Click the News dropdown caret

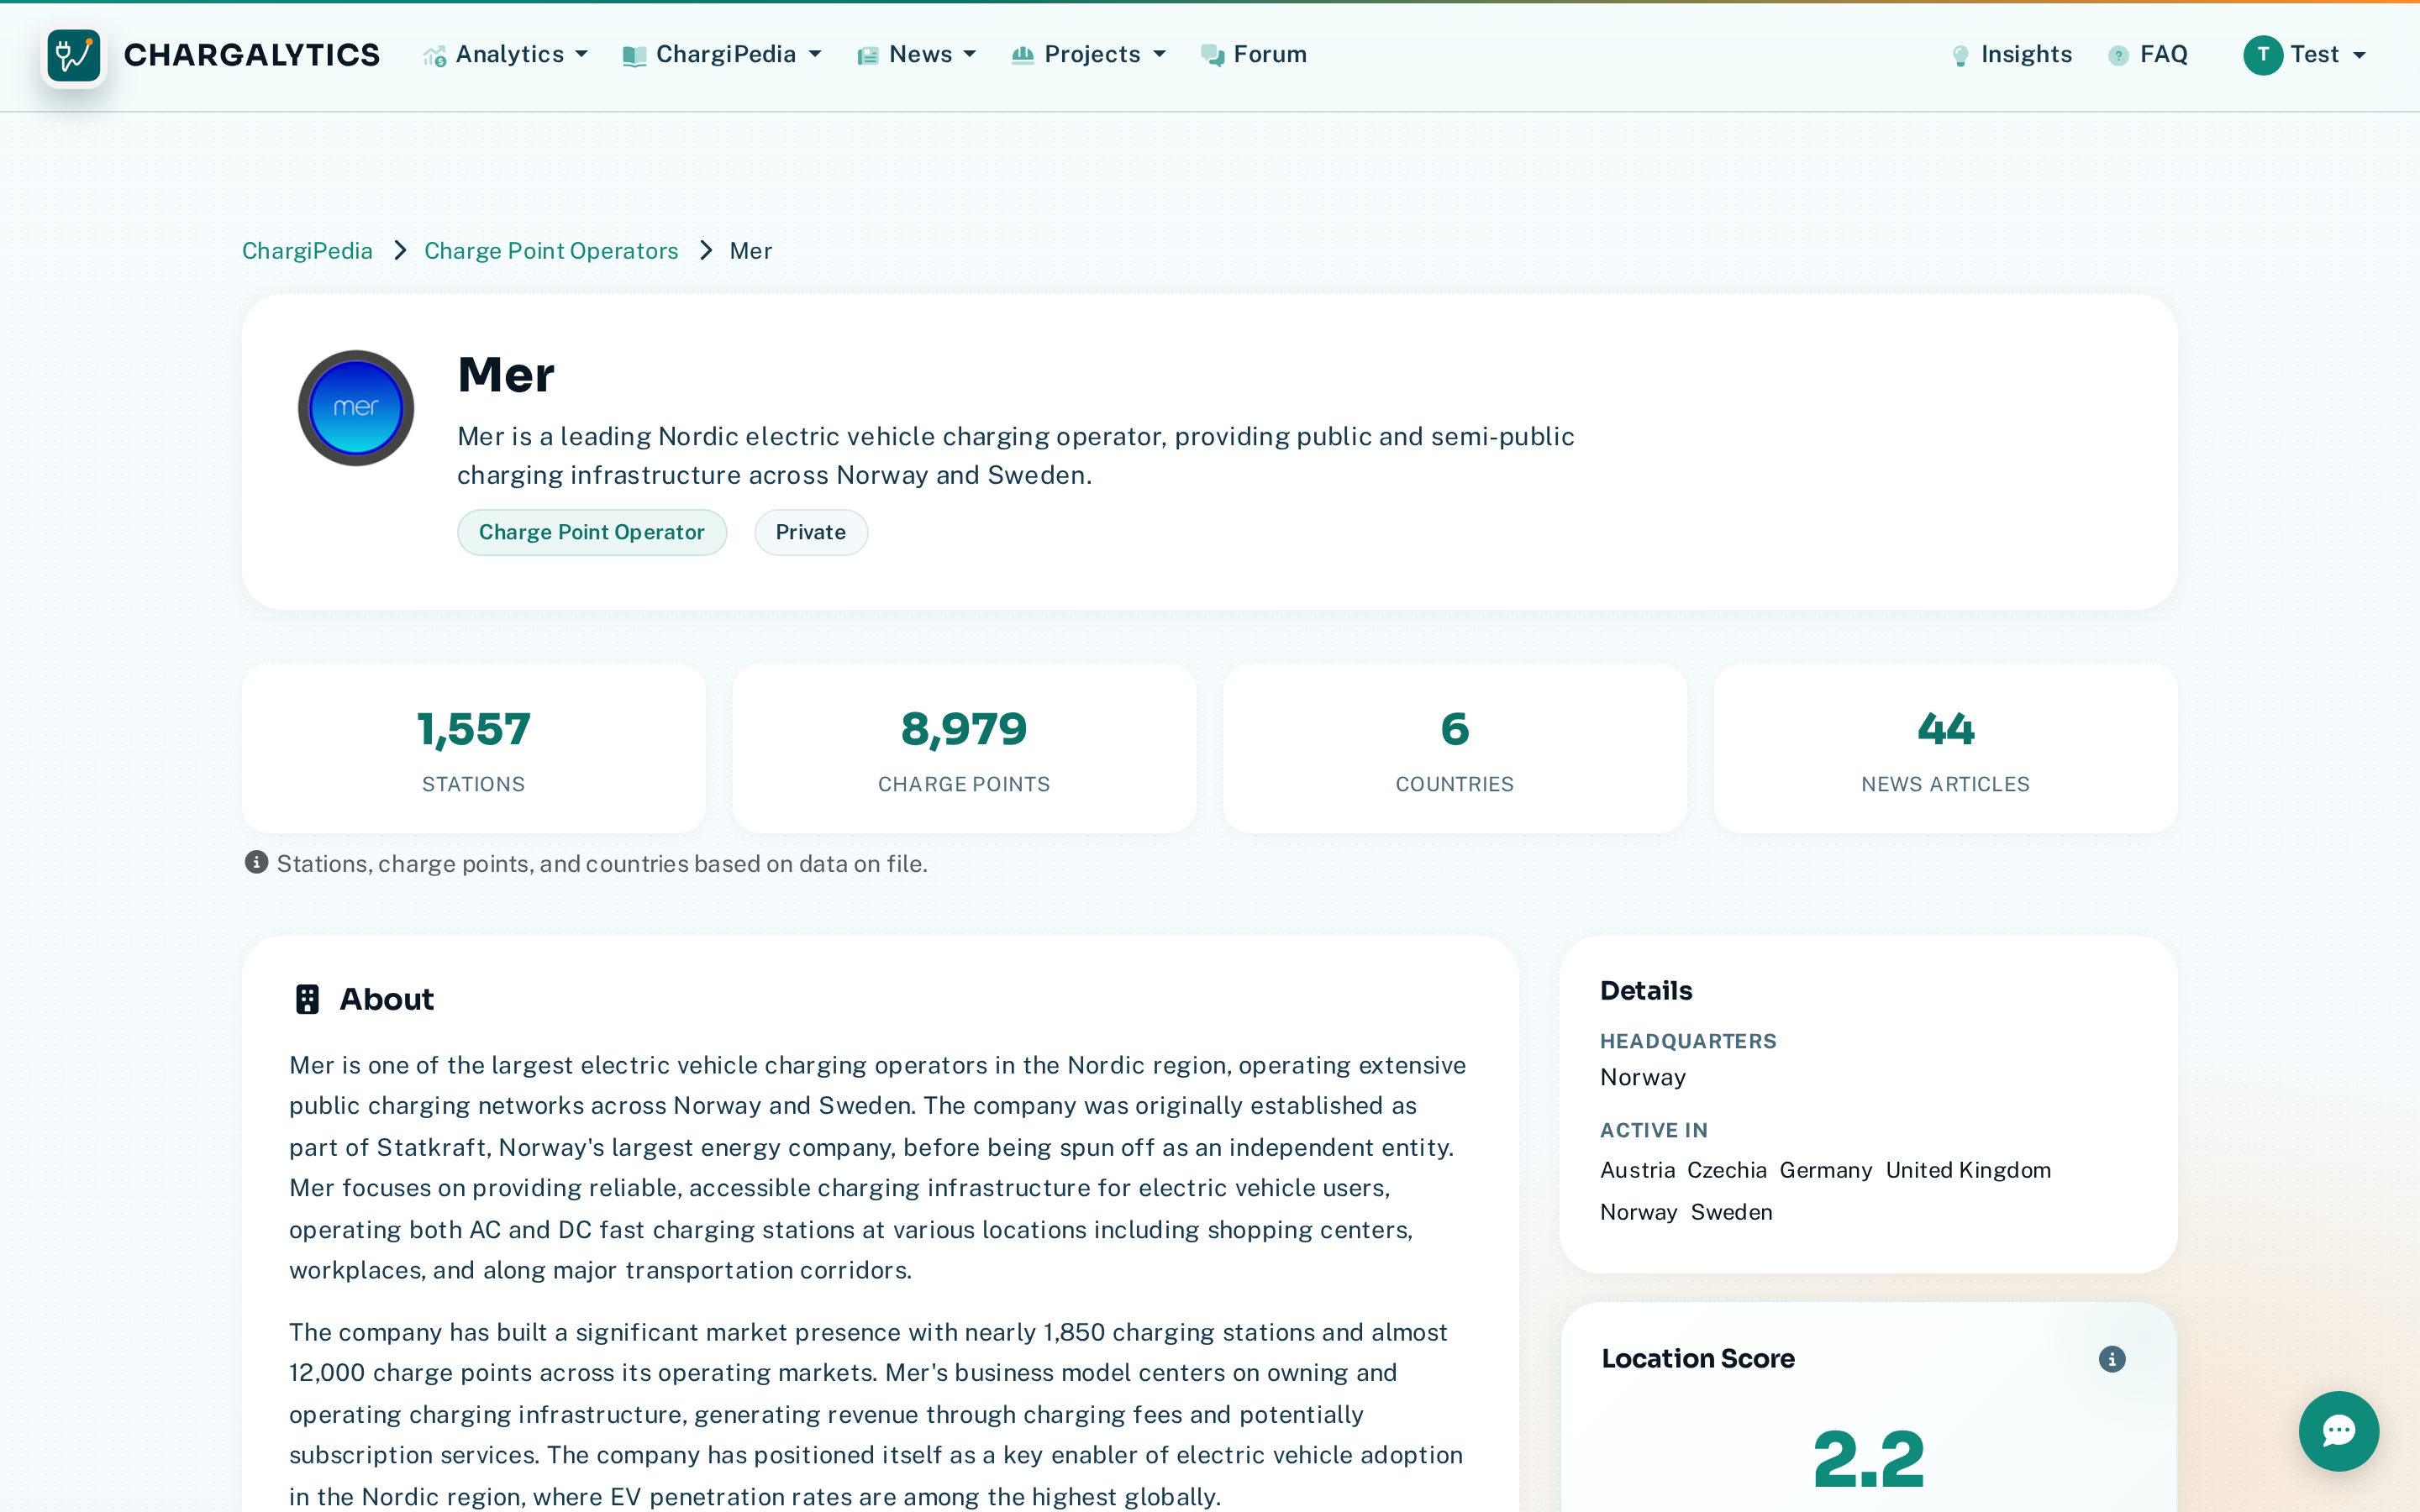pyautogui.click(x=970, y=55)
